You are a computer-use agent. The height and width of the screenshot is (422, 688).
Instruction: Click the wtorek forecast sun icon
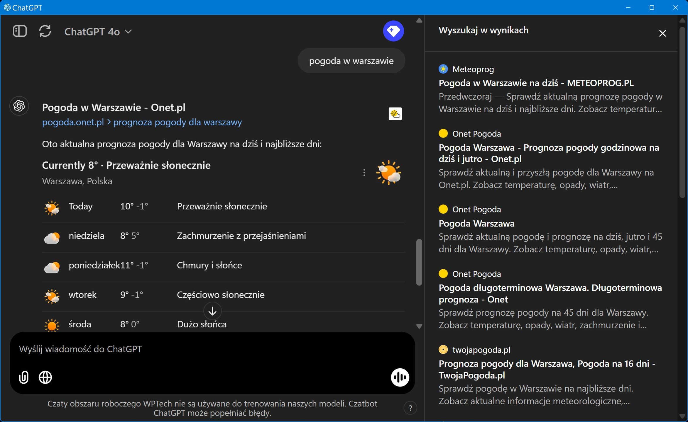pos(52,296)
